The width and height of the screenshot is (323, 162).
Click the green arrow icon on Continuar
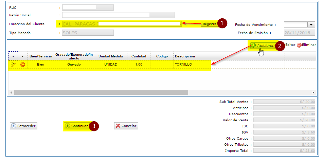[68, 126]
